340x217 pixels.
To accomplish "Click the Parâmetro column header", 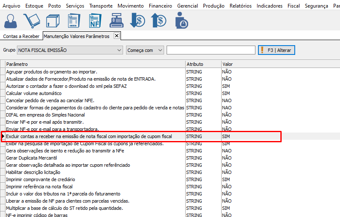I will coord(95,64).
